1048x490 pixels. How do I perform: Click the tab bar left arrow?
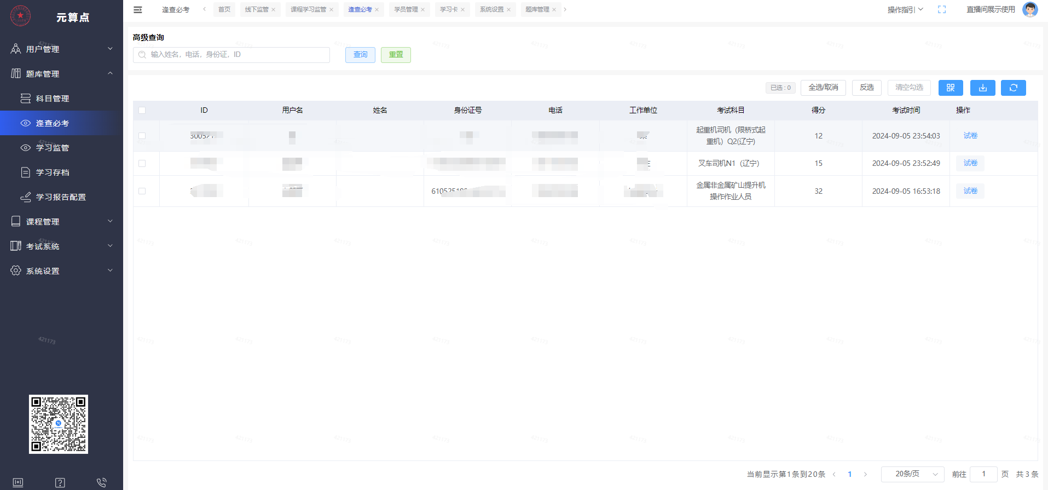[204, 9]
